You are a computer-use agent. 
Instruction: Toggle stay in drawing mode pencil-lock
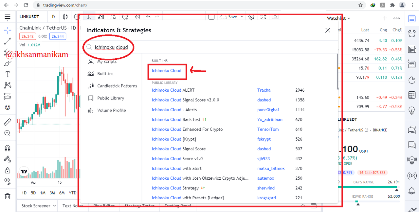pos(8,159)
